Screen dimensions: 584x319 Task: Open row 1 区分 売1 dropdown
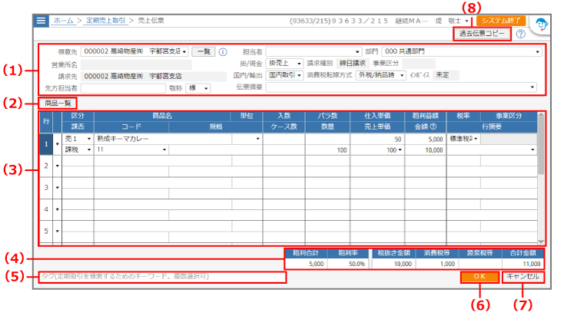click(x=89, y=139)
